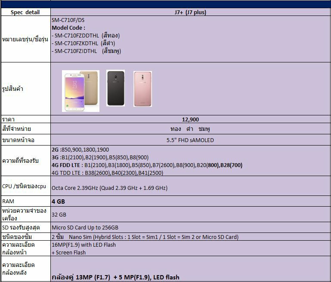Click the SM-C710FZKDTHL black model code line
331x282 pixels.
point(84,43)
